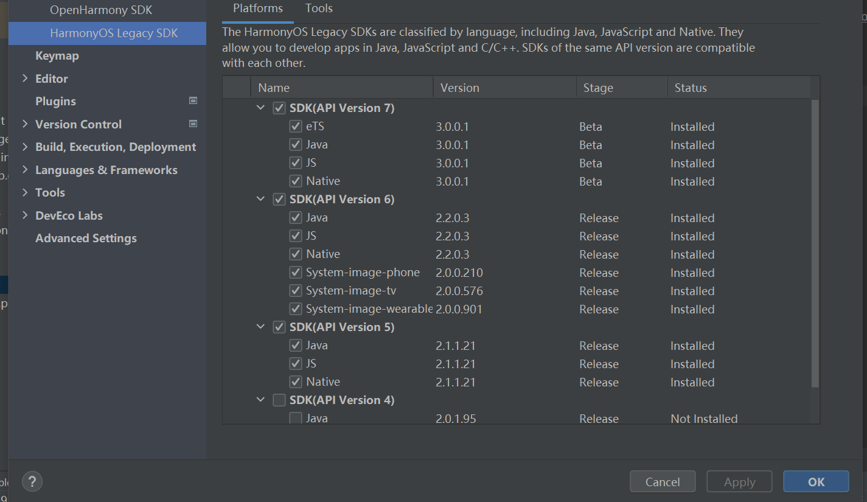Screen dimensions: 867x502
Task: Check the SDK(API Version 4) checkbox
Action: (279, 400)
